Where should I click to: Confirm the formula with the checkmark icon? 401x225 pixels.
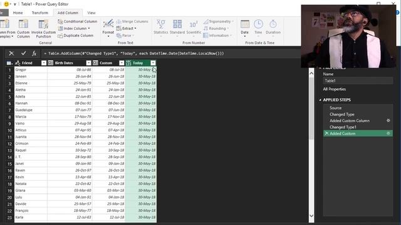tap(24, 53)
